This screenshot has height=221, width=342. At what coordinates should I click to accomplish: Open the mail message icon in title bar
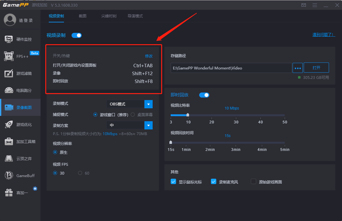tap(304, 5)
